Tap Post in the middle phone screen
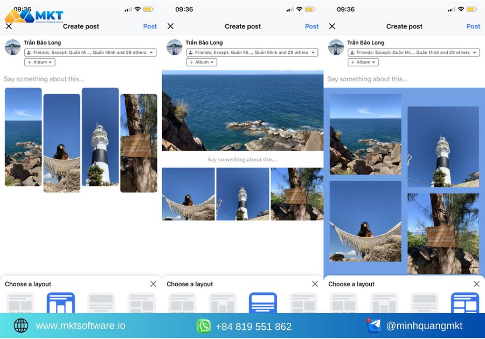485x339 pixels. 311,26
